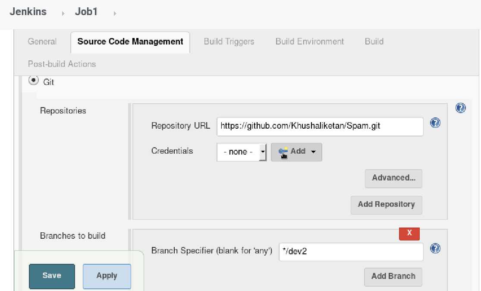This screenshot has height=291, width=481.
Task: Delete the branch with red X button
Action: click(409, 233)
